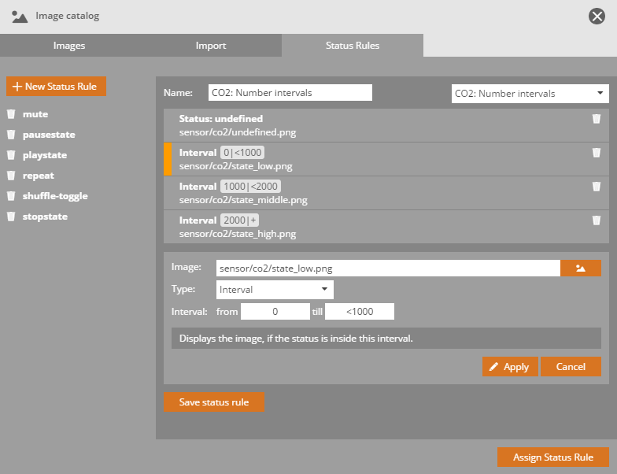Open the Import tab
This screenshot has height=474, width=617.
coord(211,46)
